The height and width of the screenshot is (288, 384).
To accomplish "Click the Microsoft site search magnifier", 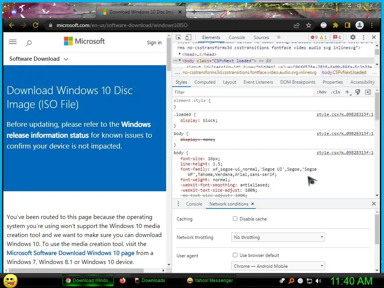I will pos(28,43).
